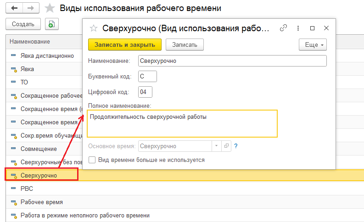Select the РВС row in the list
The width and height of the screenshot is (364, 222).
27,189
